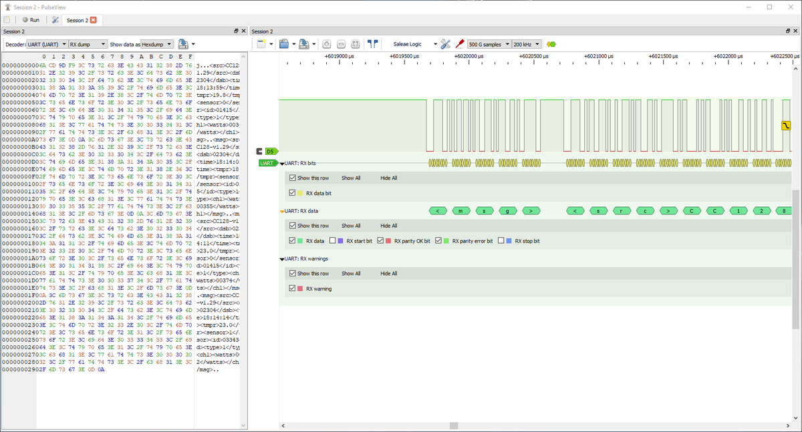Toggle Show this row under RX warnings
This screenshot has height=432, width=802.
(x=293, y=273)
